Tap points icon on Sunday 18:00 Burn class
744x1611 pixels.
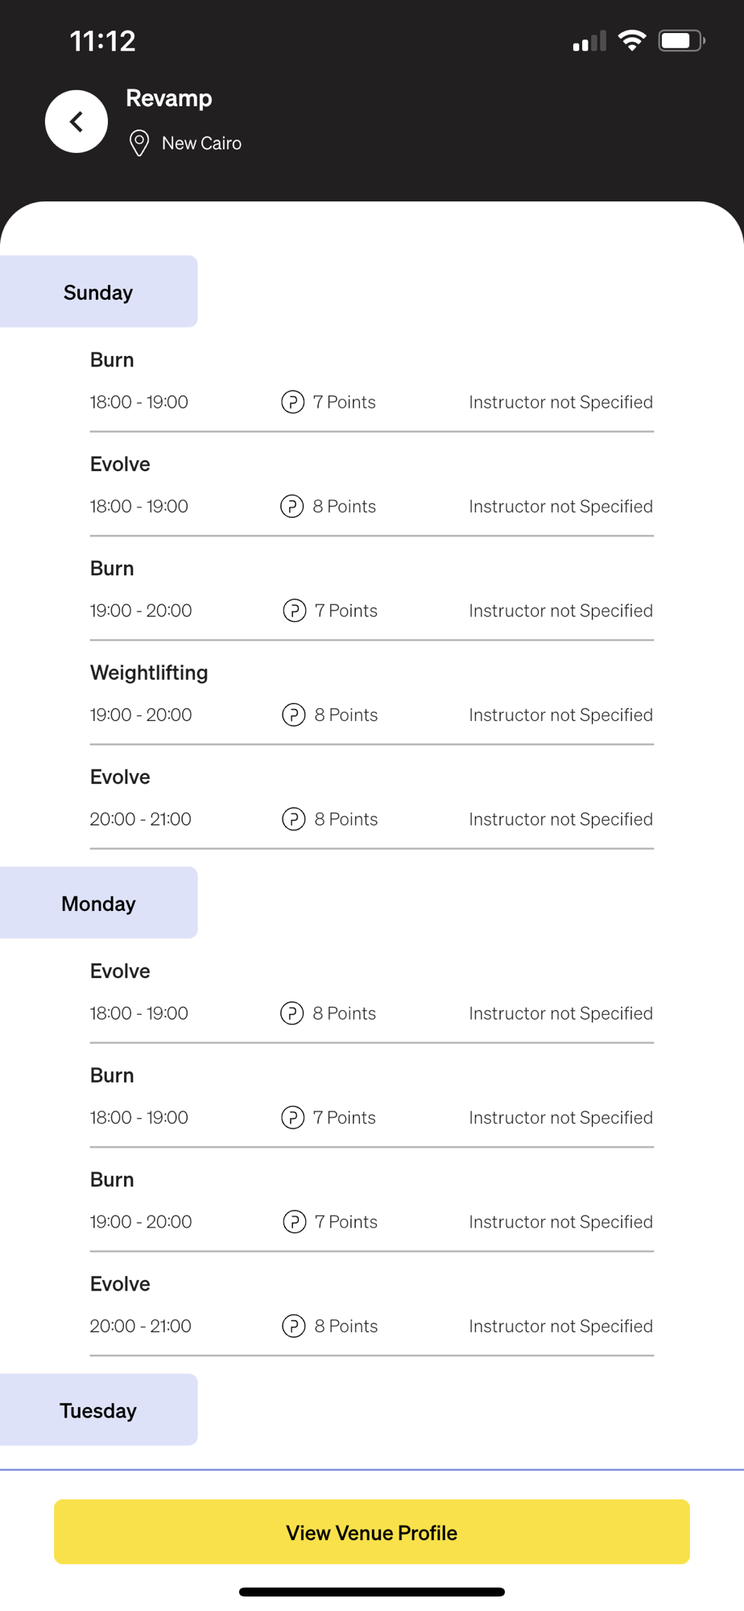tap(292, 402)
